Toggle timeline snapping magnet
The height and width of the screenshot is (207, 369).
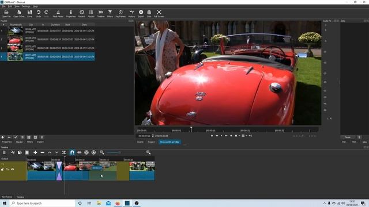coord(72,152)
